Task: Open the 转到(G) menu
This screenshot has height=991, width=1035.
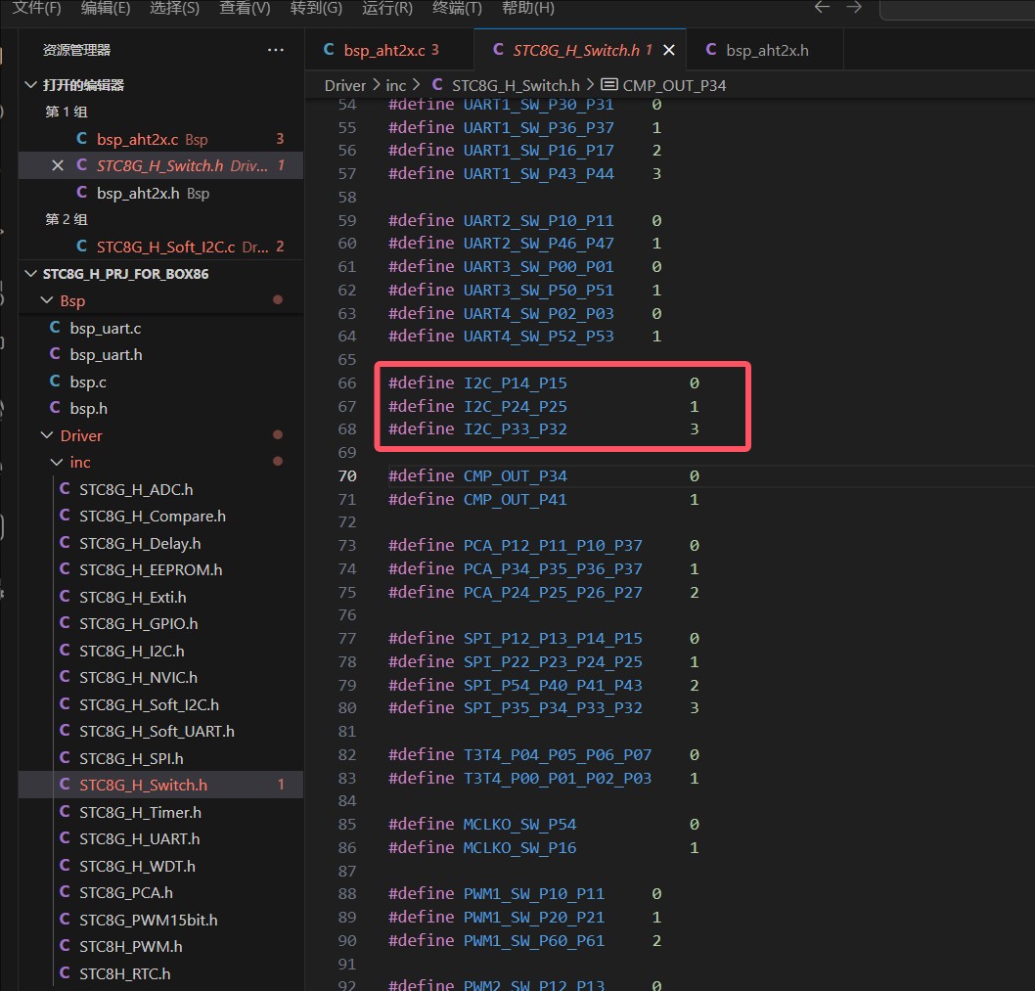Action: pos(316,8)
